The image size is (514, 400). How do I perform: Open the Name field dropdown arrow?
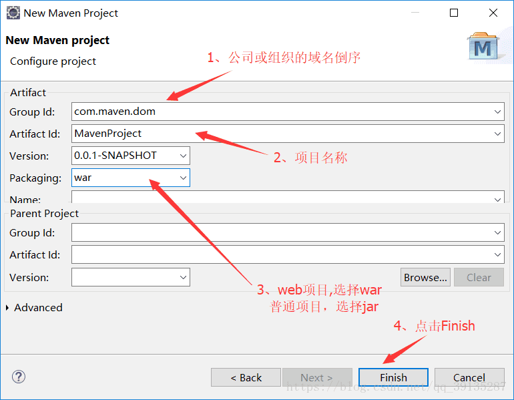pos(497,199)
